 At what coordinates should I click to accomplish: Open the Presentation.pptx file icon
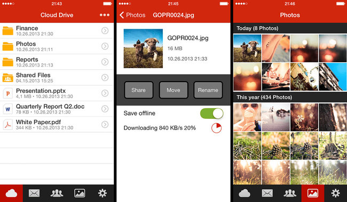pos(8,93)
